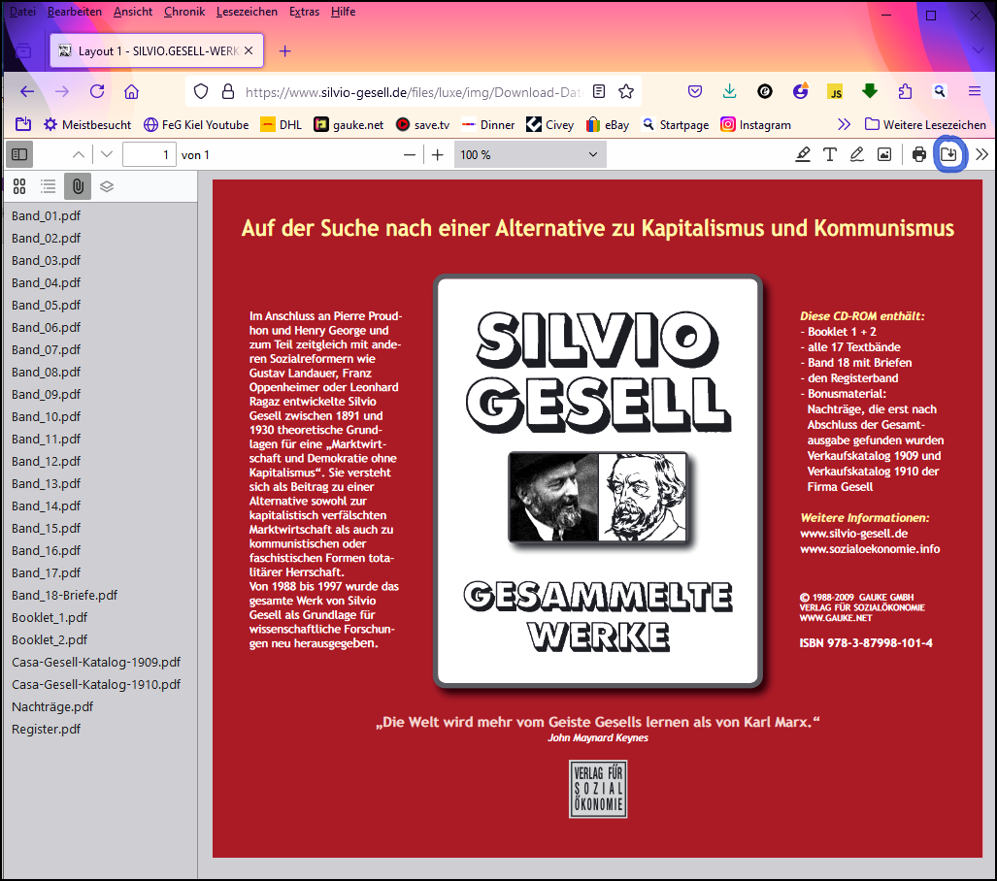Go to previous PDF page
Image resolution: width=997 pixels, height=881 pixels.
point(79,154)
